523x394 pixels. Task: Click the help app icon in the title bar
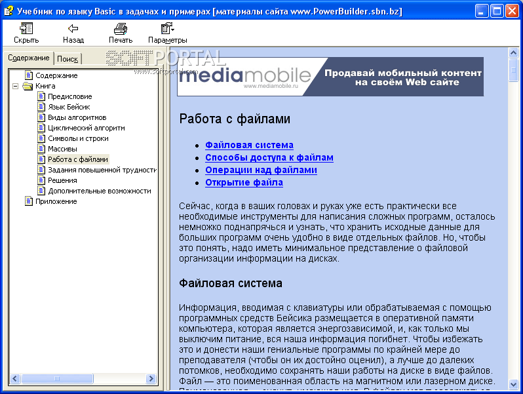[x=9, y=11]
